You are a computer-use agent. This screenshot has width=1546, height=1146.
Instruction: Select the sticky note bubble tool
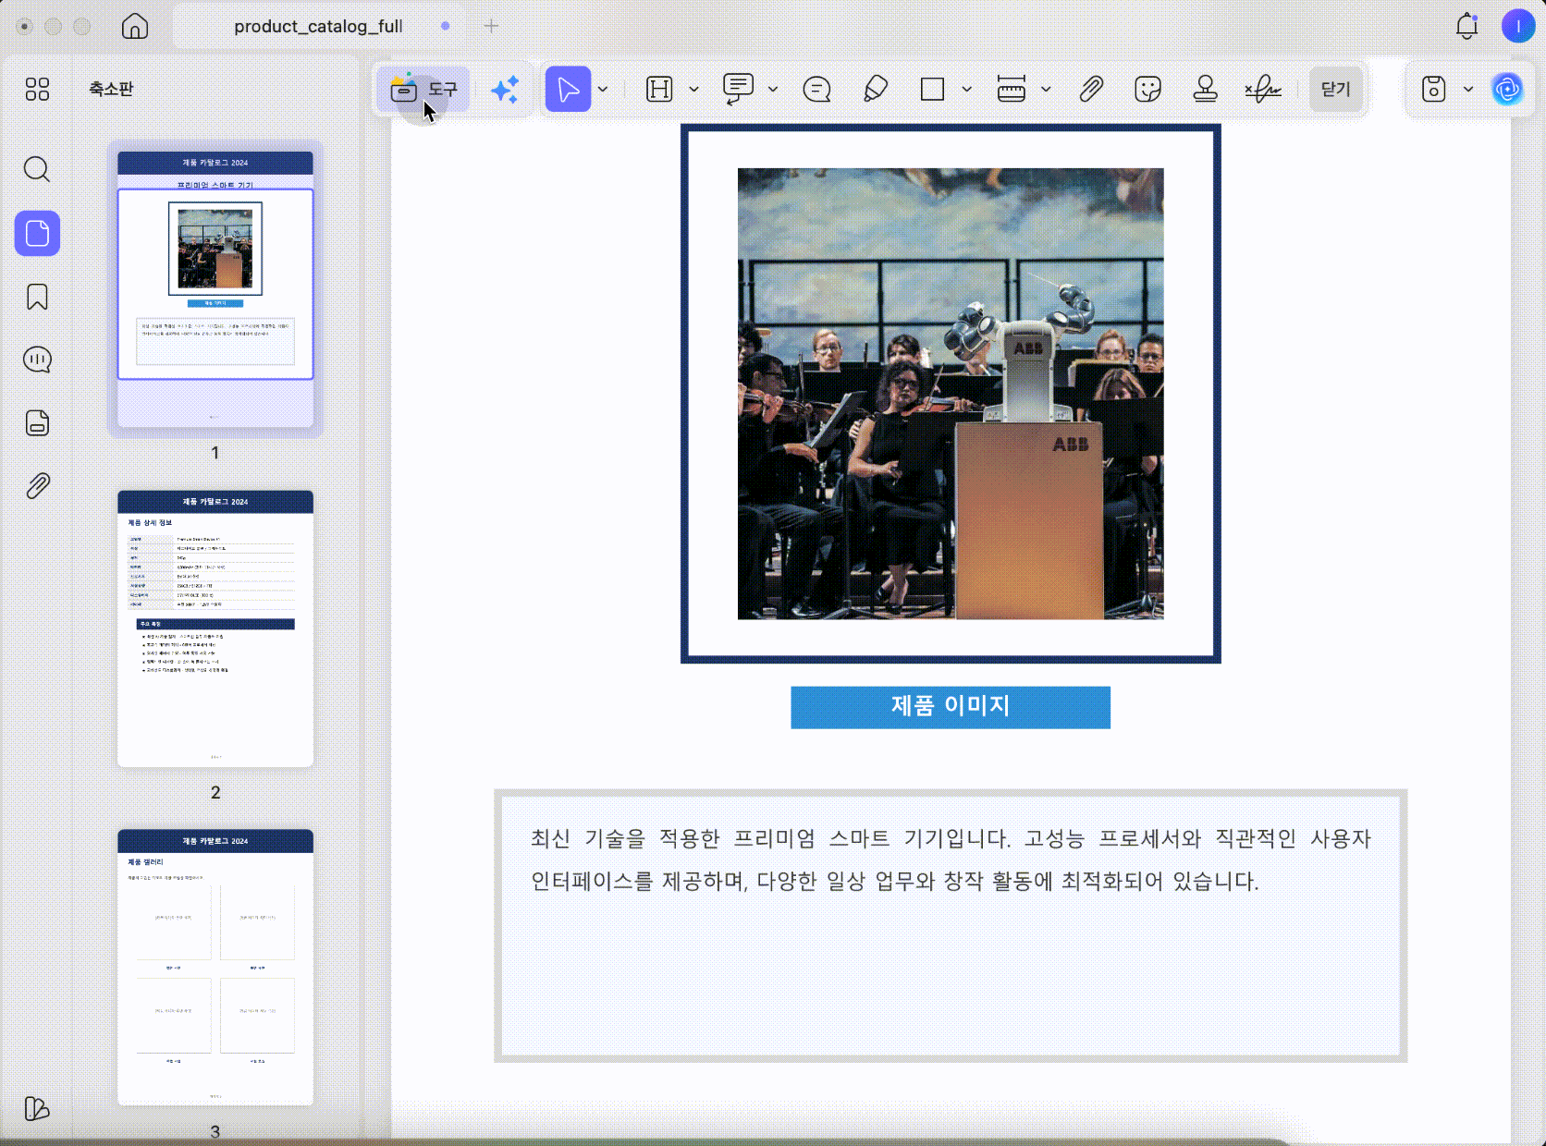tap(817, 90)
